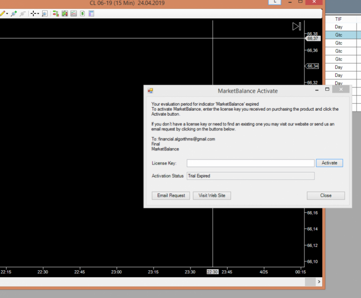361x298 pixels.
Task: Click the jump-to-latest-bar arrow icon
Action: coord(296,26)
